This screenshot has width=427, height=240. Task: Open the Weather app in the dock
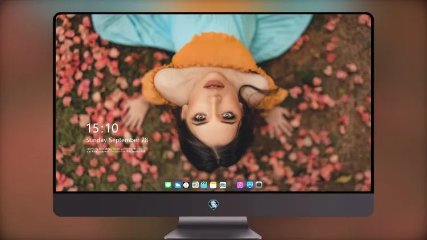click(177, 185)
